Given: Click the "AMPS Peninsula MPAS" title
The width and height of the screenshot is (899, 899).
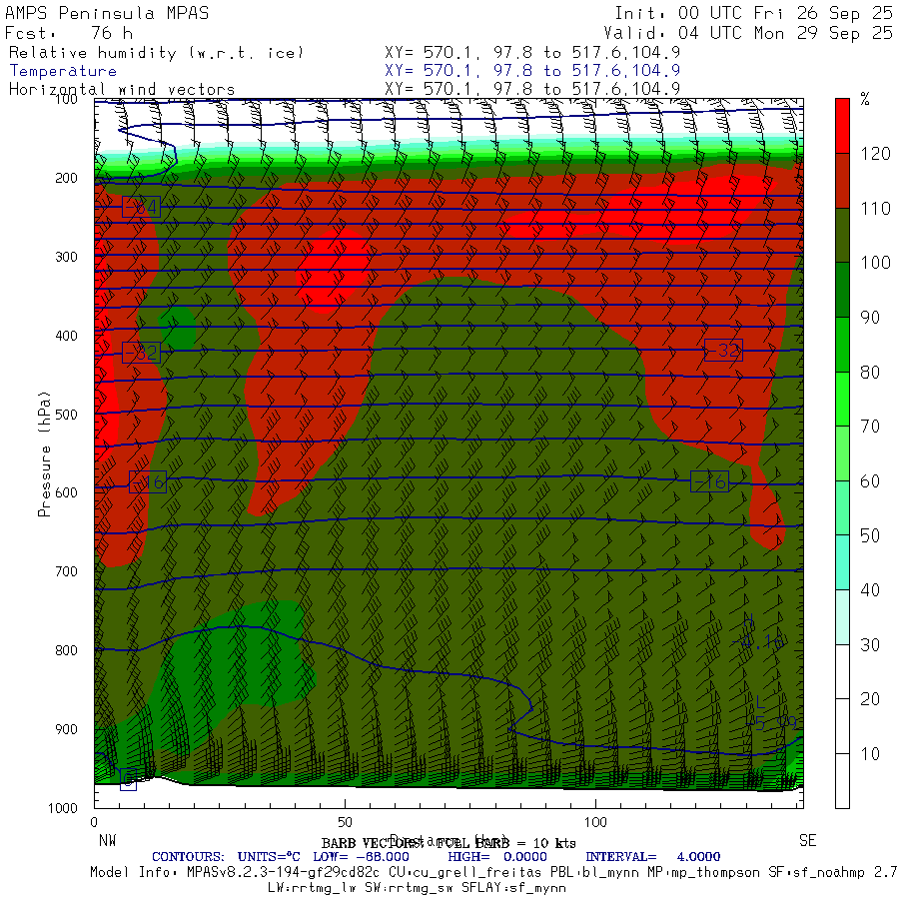Looking at the screenshot, I should click(x=107, y=13).
